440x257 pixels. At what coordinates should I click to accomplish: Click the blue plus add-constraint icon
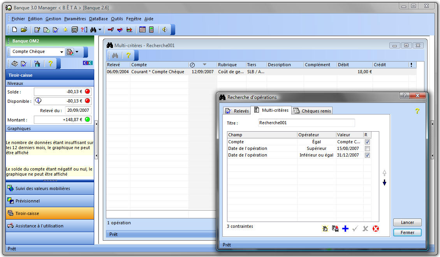[x=345, y=229]
